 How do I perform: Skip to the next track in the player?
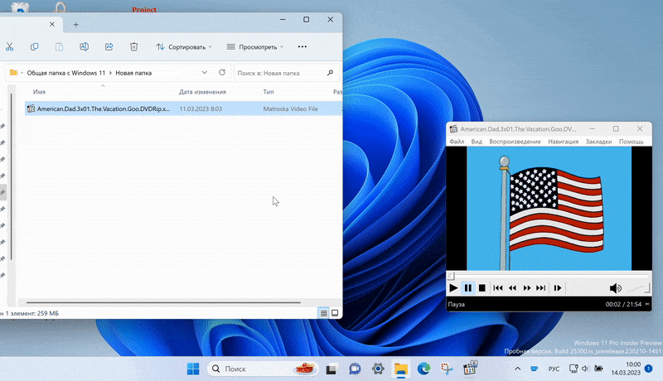click(540, 288)
